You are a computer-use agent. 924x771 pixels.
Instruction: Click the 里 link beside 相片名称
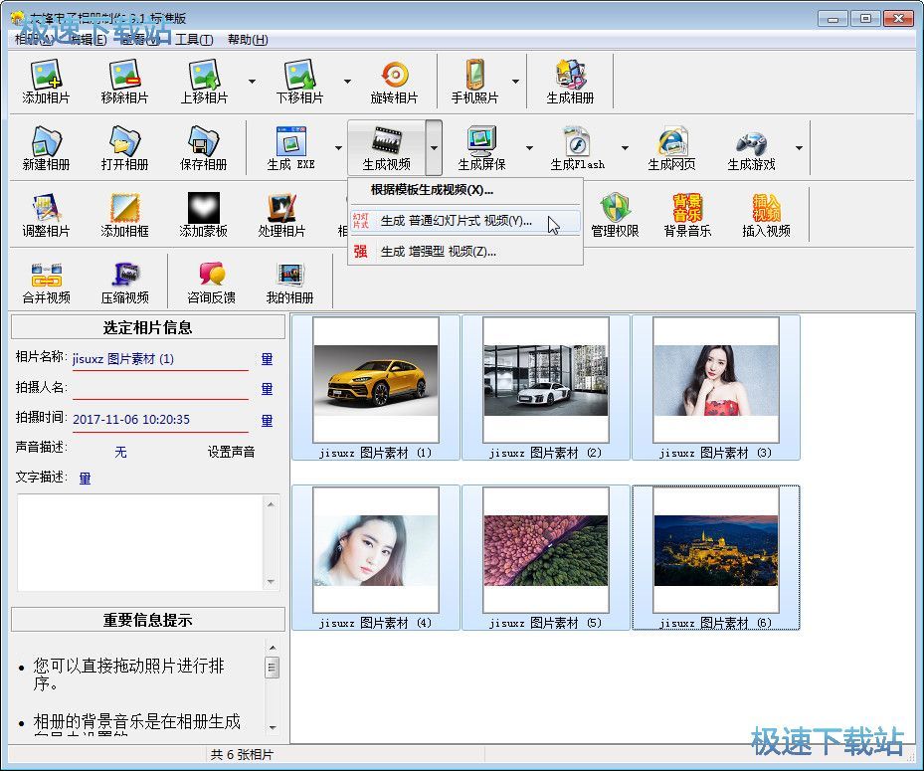267,359
